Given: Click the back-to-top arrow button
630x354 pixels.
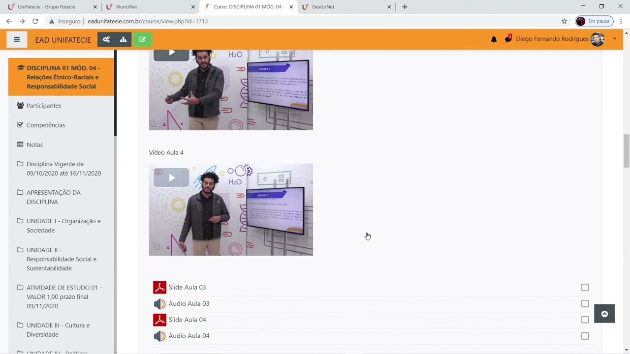Looking at the screenshot, I should pos(604,314).
